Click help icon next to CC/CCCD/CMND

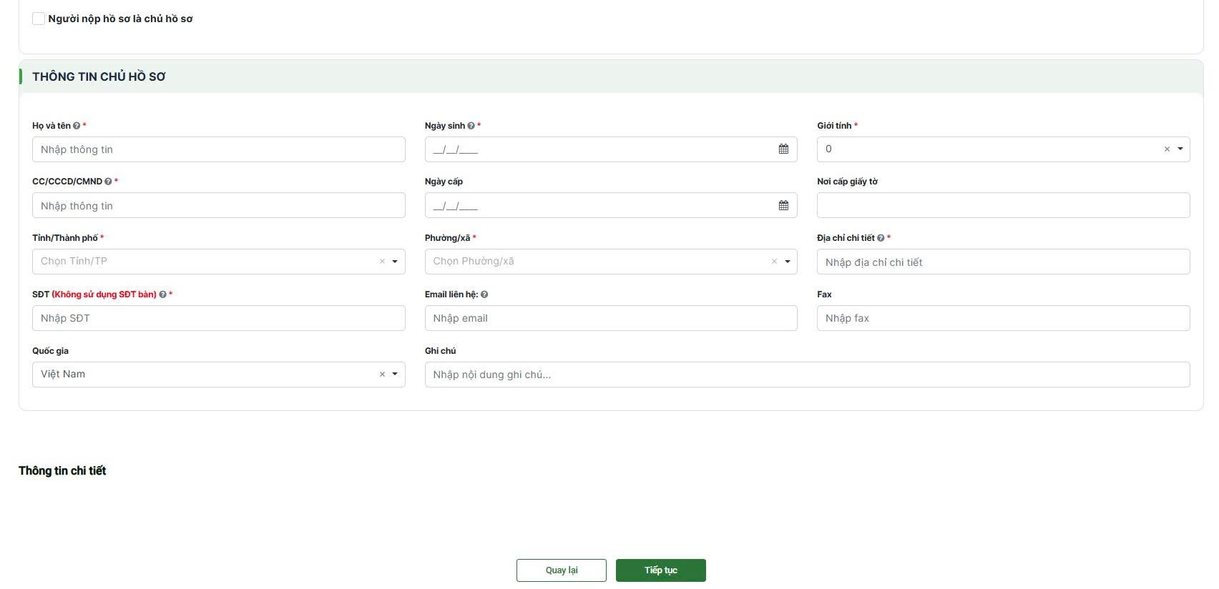[108, 182]
